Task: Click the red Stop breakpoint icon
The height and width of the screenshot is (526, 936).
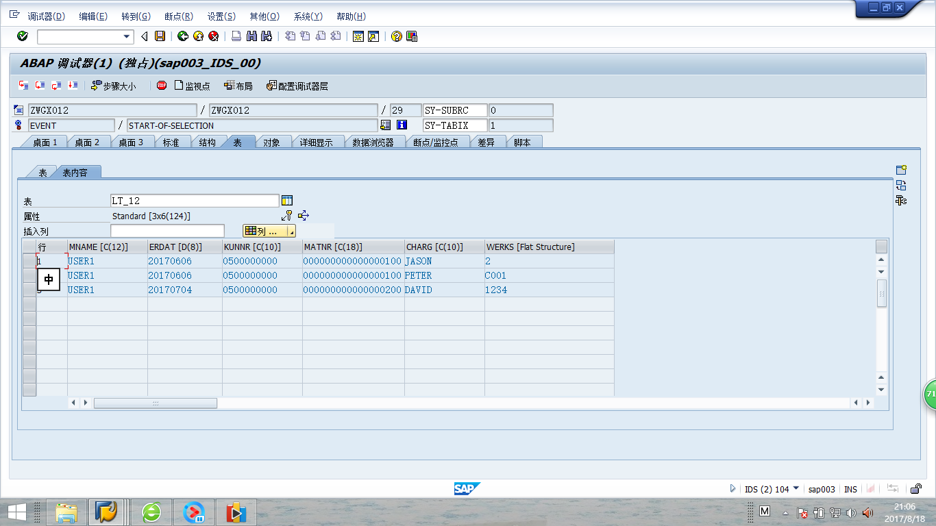Action: 162,86
